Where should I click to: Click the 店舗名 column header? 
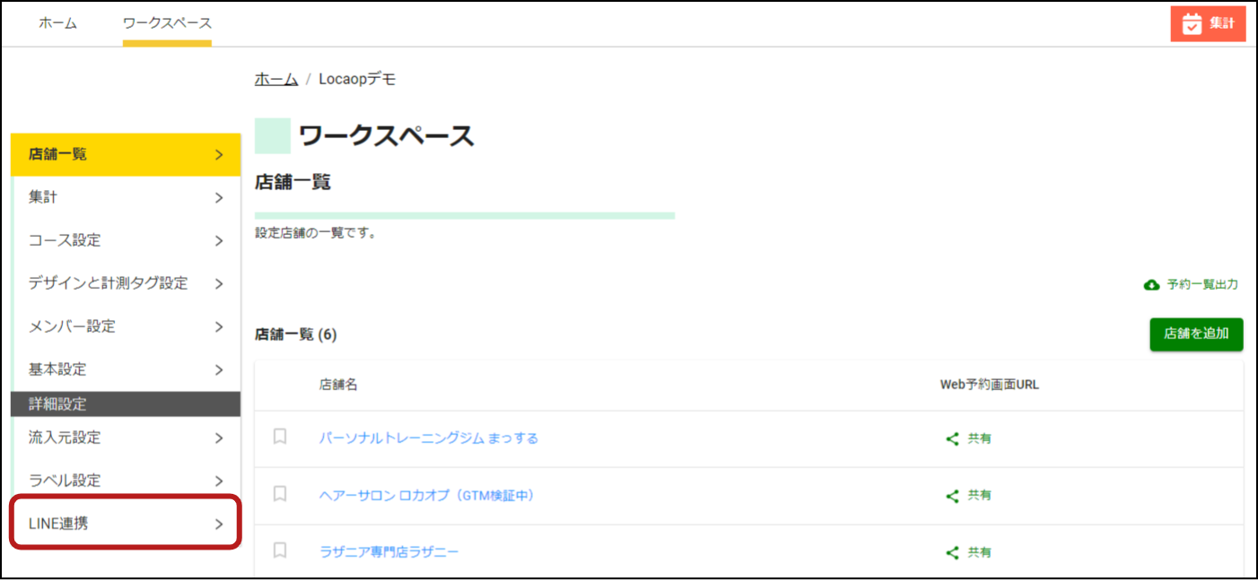click(x=338, y=385)
